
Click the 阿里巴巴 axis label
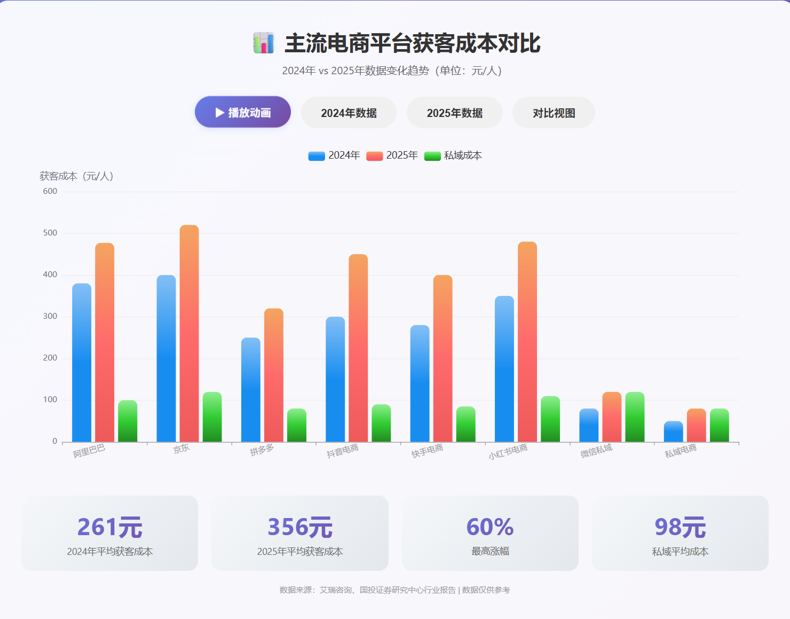pyautogui.click(x=89, y=451)
